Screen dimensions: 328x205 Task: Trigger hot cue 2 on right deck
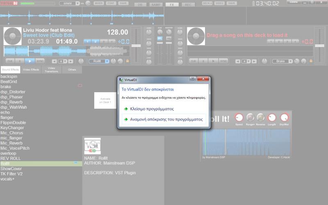279,41
